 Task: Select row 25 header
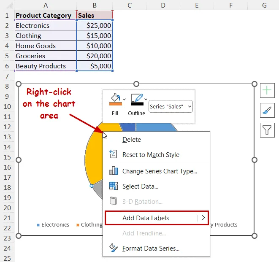tap(7, 259)
